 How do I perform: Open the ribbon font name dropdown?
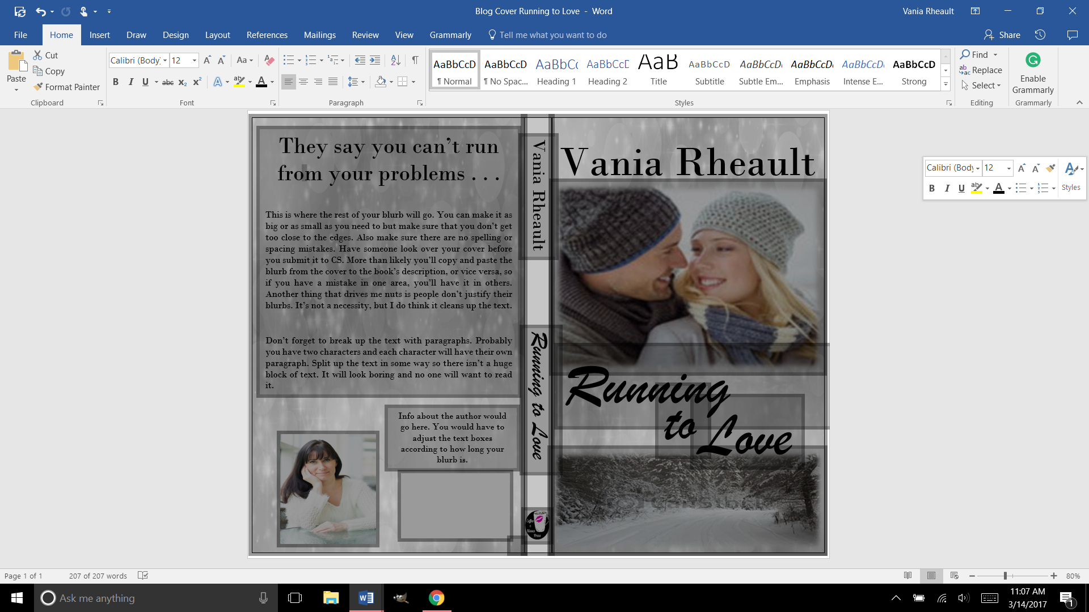coord(165,61)
